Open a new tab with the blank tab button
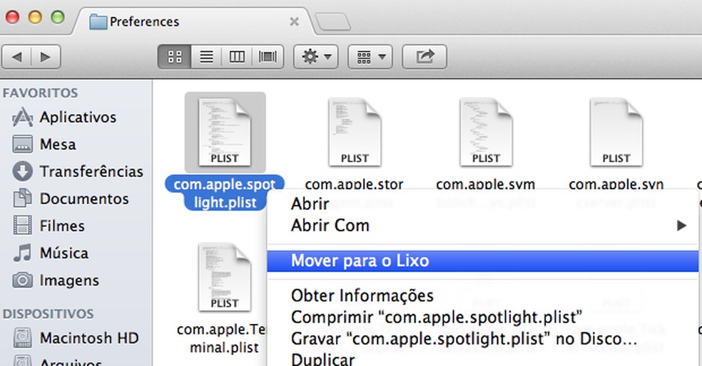This screenshot has width=702, height=366. coord(332,21)
